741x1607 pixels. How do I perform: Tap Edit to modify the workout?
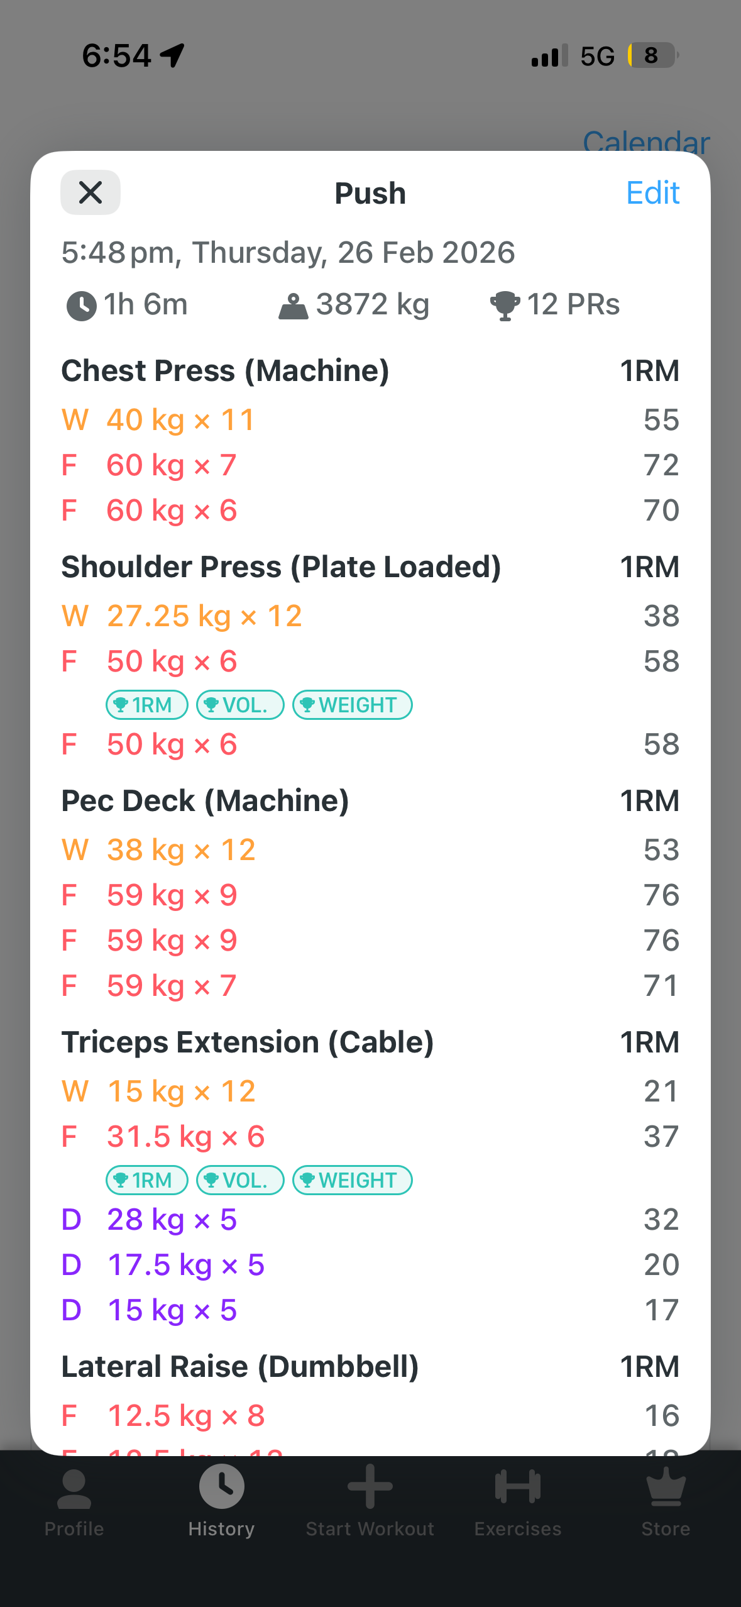[x=652, y=192]
